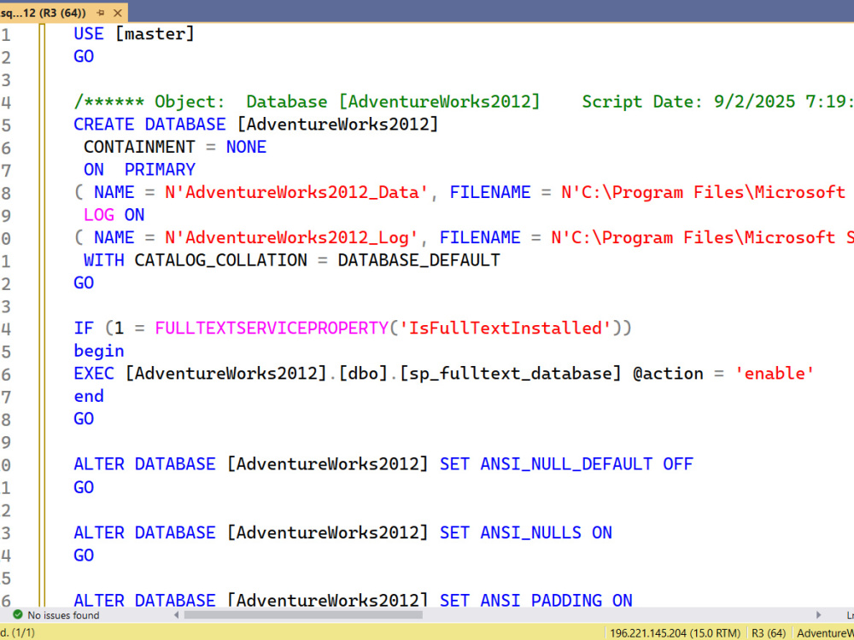Click the GO on line 2
854x640 pixels.
(84, 56)
